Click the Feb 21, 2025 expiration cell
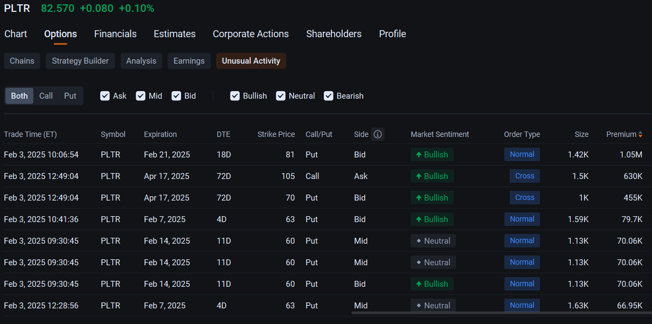 [167, 155]
